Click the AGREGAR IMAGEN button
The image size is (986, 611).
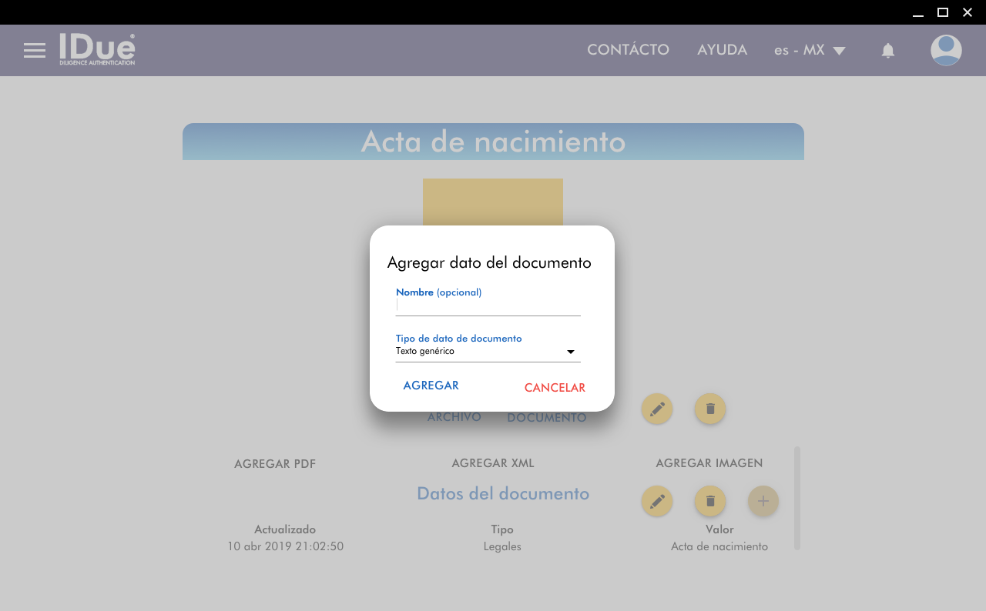[709, 463]
